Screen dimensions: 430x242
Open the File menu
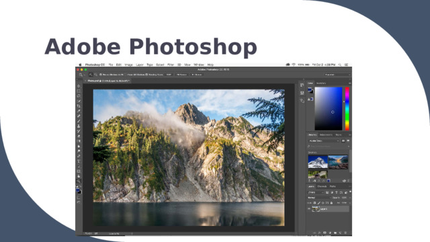(111, 65)
